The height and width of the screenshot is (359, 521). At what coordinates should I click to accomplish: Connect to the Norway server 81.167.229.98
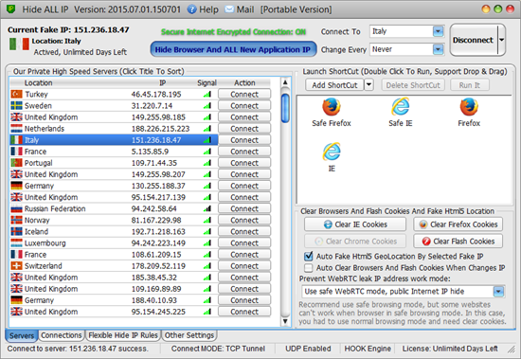[244, 220]
